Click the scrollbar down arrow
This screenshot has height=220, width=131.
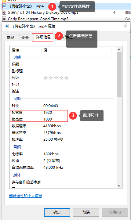(x=119, y=186)
